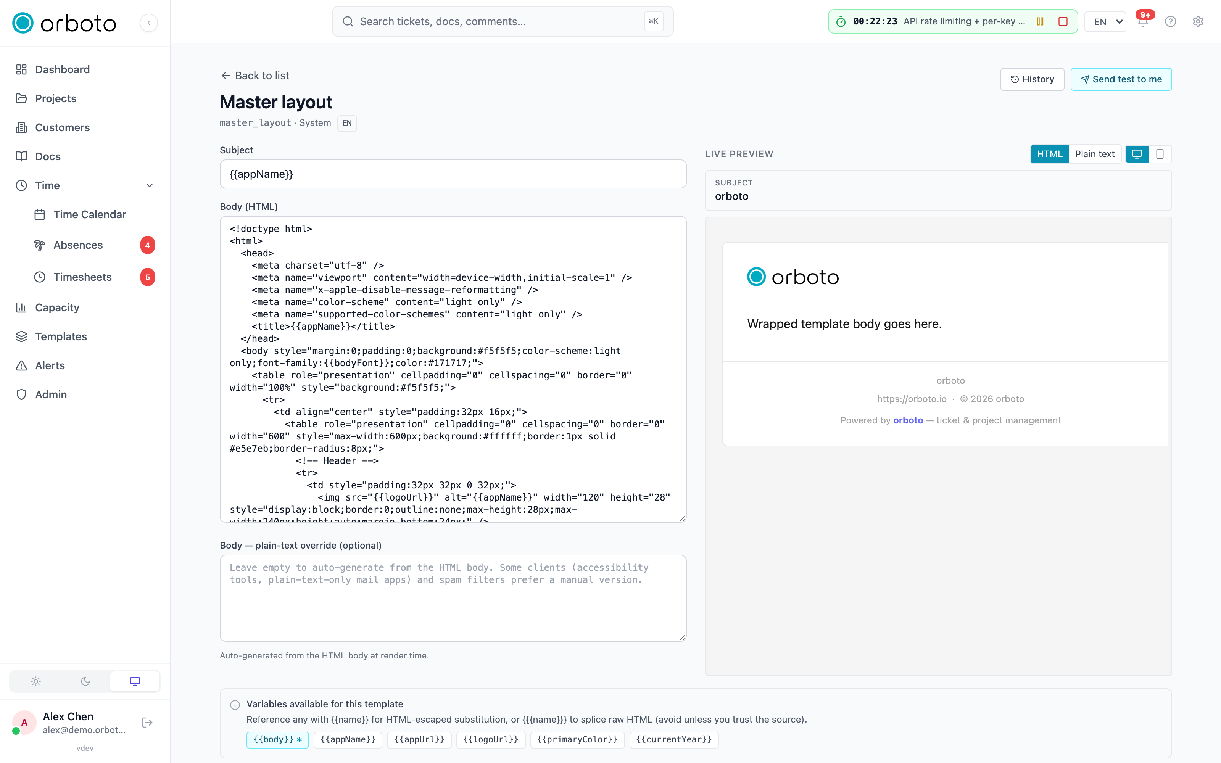Click Alex Chen's avatar
Image resolution: width=1221 pixels, height=763 pixels.
point(24,723)
